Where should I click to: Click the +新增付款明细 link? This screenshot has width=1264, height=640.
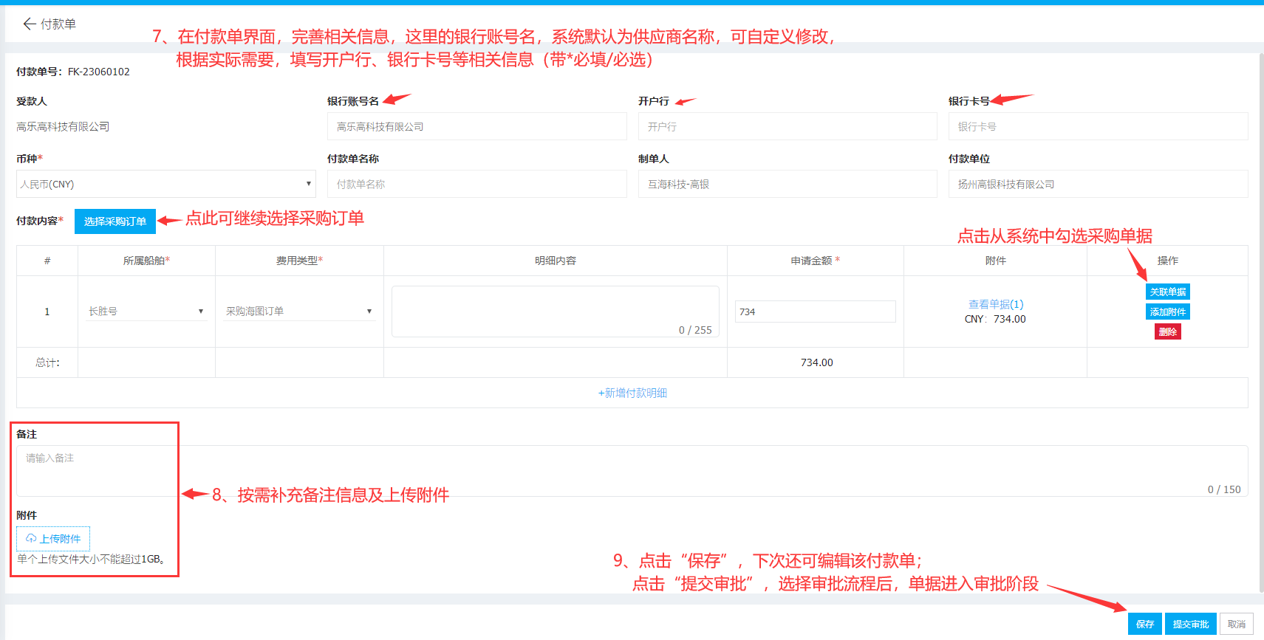point(632,393)
